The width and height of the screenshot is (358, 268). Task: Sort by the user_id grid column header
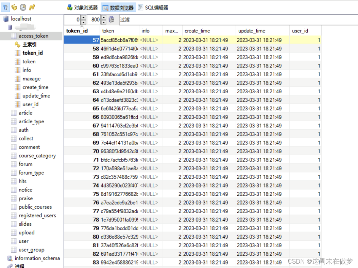(306, 31)
